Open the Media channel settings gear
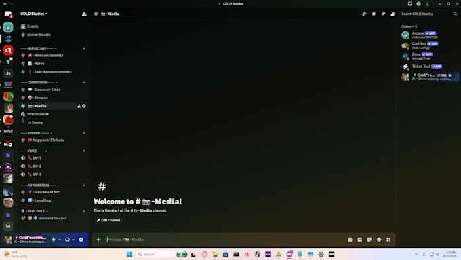Screen dimensions: 461x260 (84, 106)
